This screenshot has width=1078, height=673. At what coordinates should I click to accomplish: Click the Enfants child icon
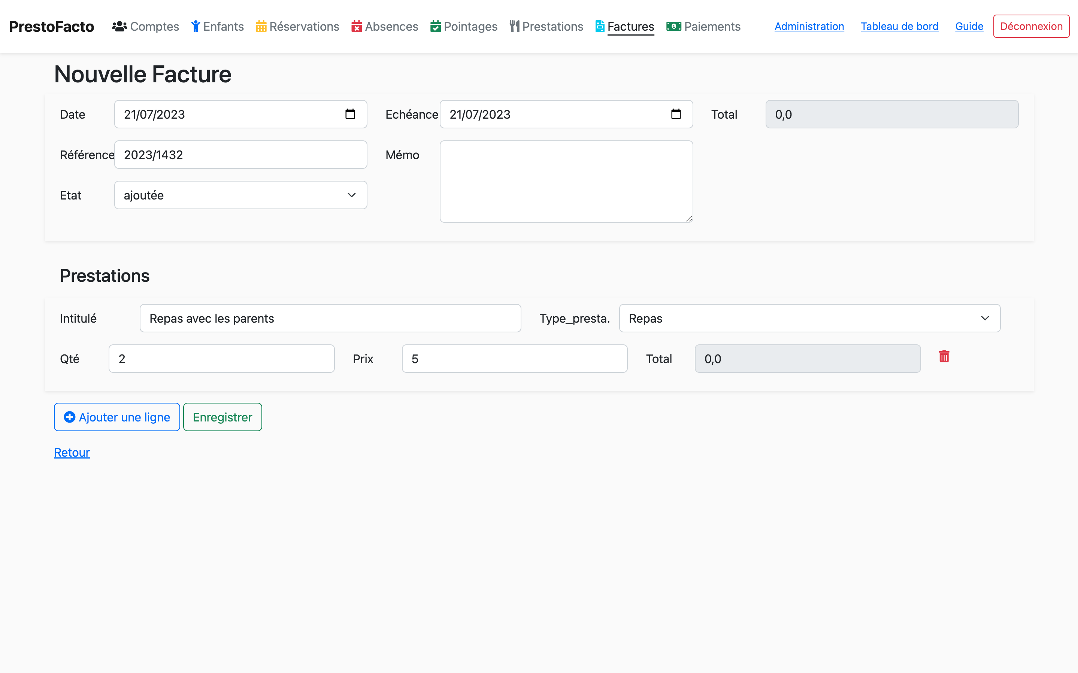point(196,27)
